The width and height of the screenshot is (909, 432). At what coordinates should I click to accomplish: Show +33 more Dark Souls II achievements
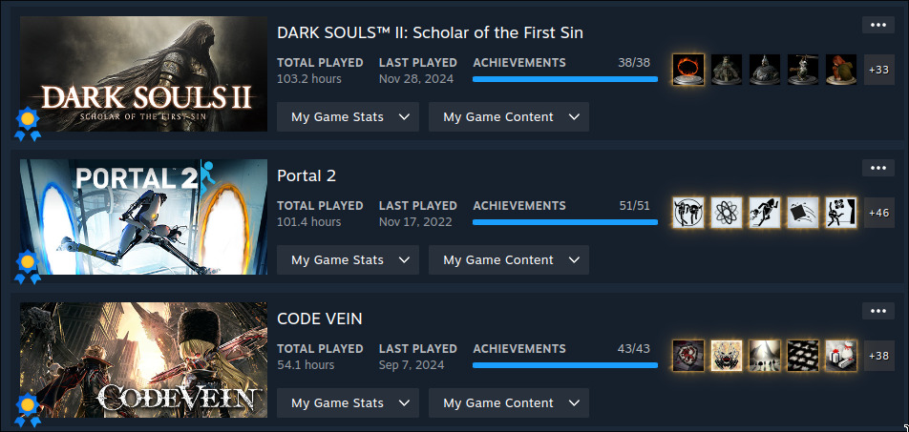coord(878,70)
